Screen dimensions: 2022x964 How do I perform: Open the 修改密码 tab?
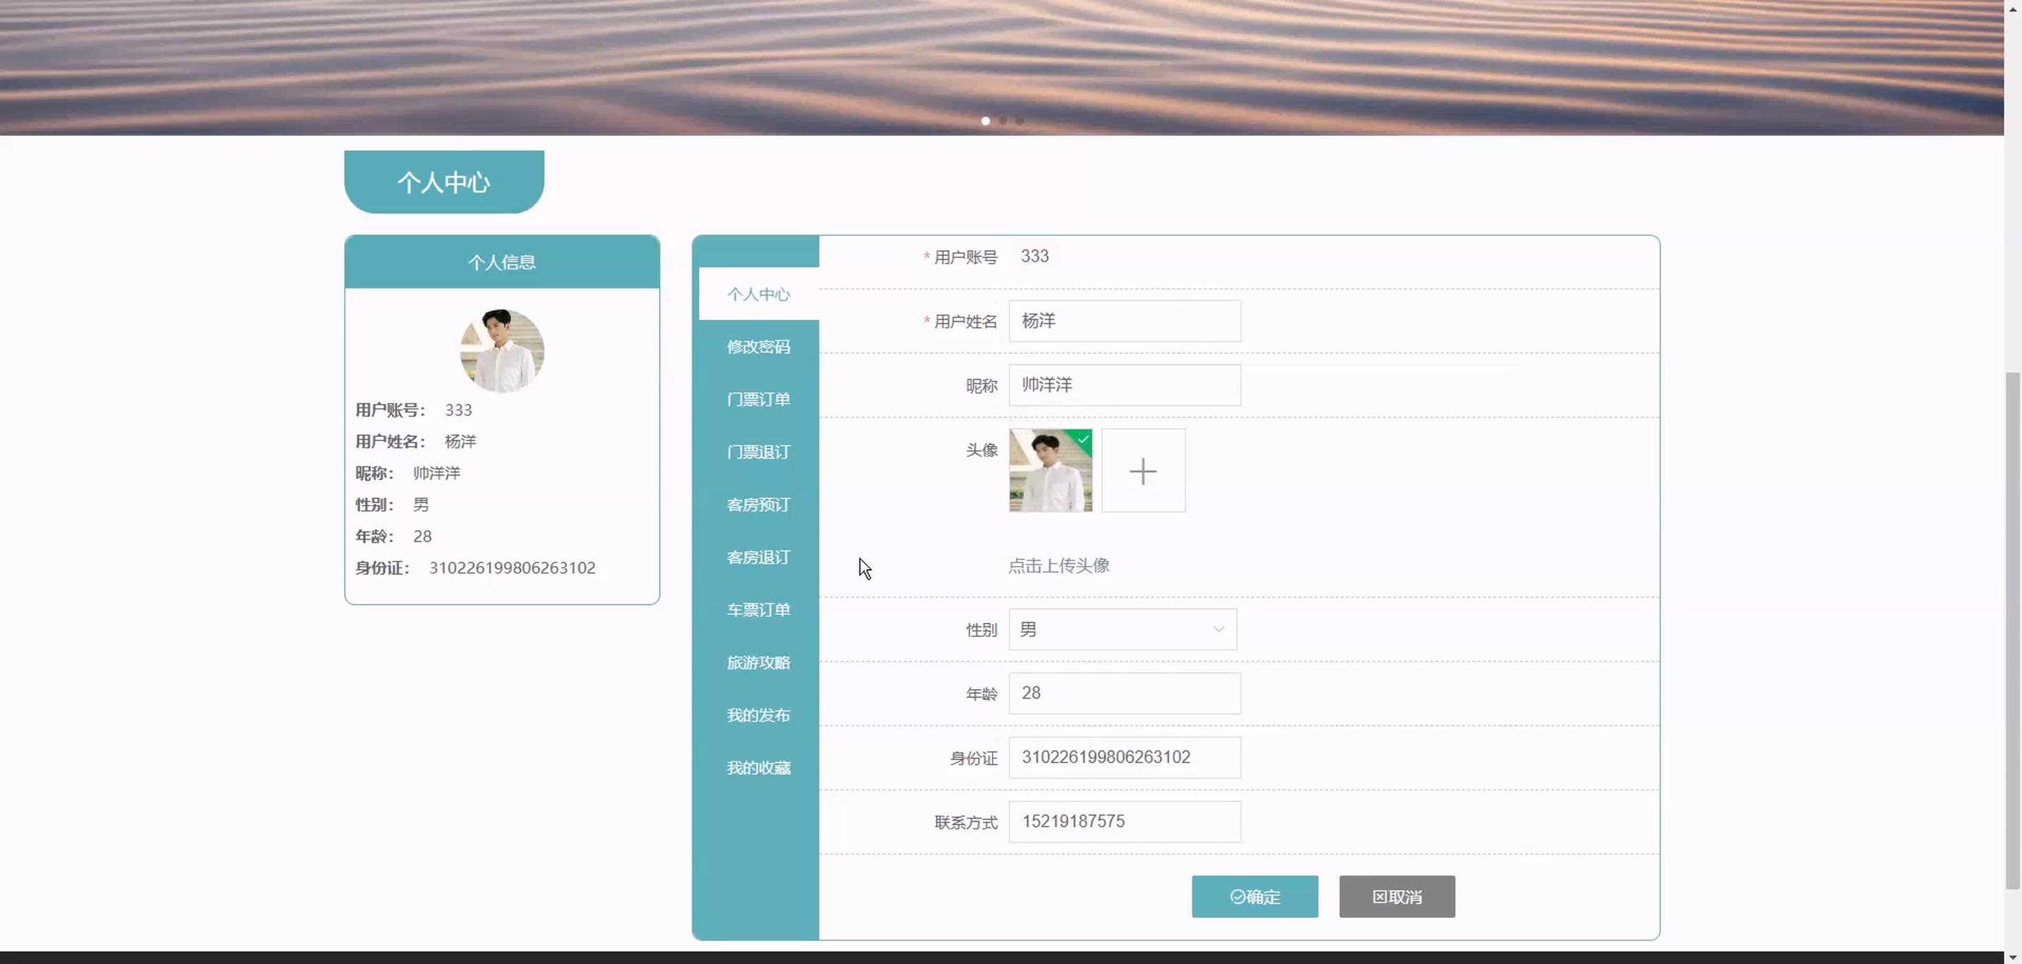coord(757,347)
